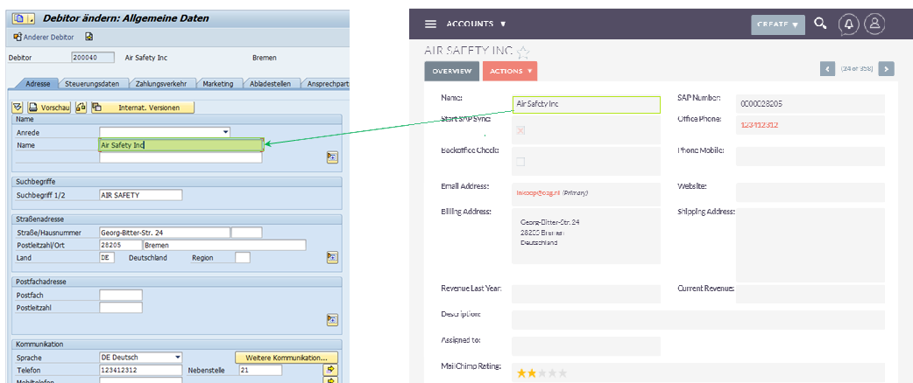Click the Office Phone number link
This screenshot has height=383, width=913.
click(x=760, y=125)
